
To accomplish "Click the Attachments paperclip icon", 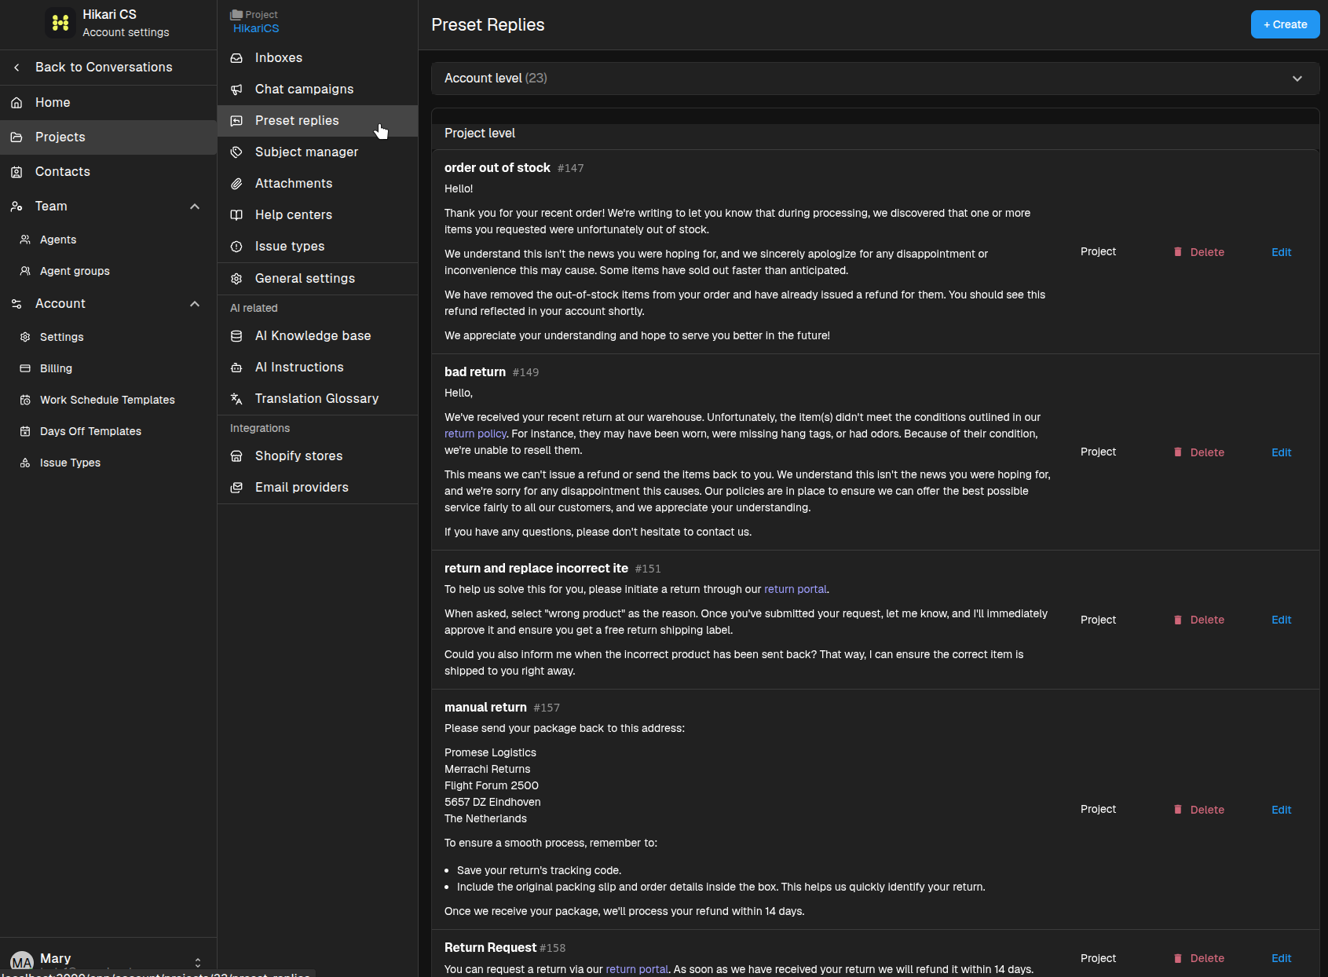I will tap(236, 184).
